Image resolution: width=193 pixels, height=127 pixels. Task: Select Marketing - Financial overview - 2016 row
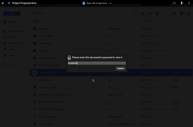pos(111,95)
